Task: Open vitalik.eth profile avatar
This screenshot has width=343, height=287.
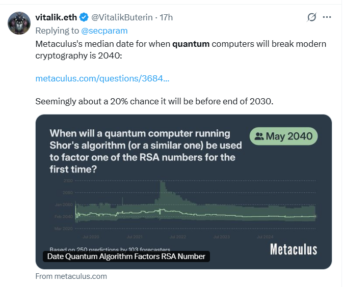Action: (19, 23)
